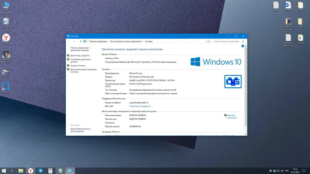This screenshot has width=310, height=174.
Task: Open taskbar search
Action: (12, 171)
